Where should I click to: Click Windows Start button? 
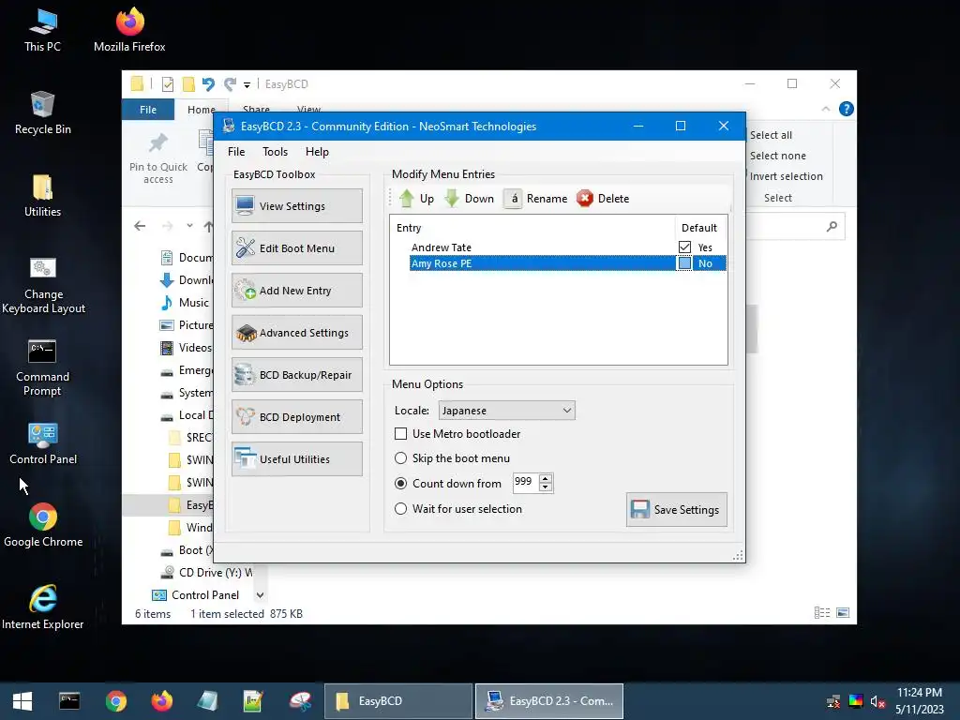(x=22, y=701)
